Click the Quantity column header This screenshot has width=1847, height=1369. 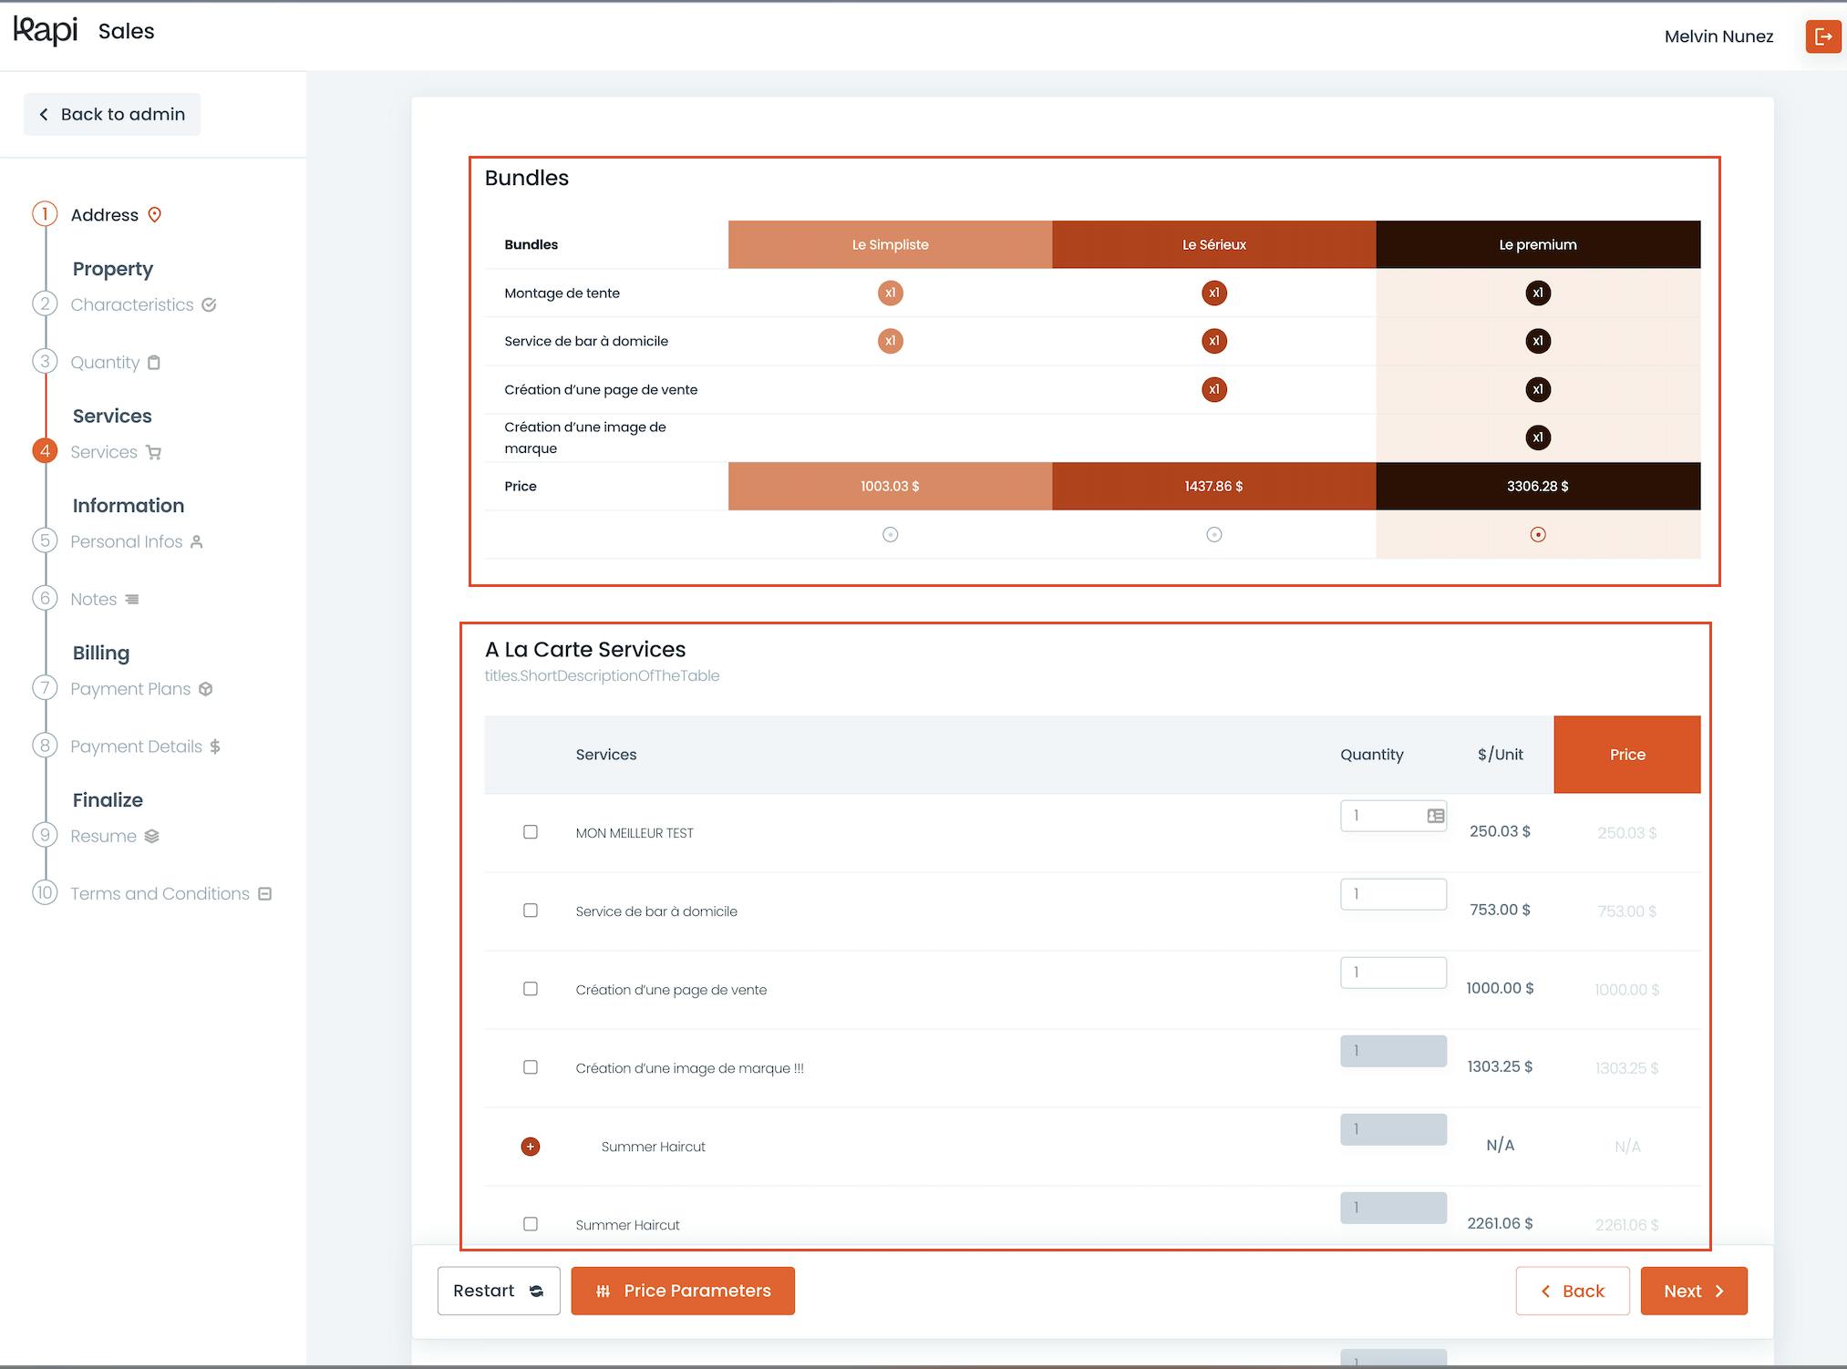click(x=1372, y=755)
